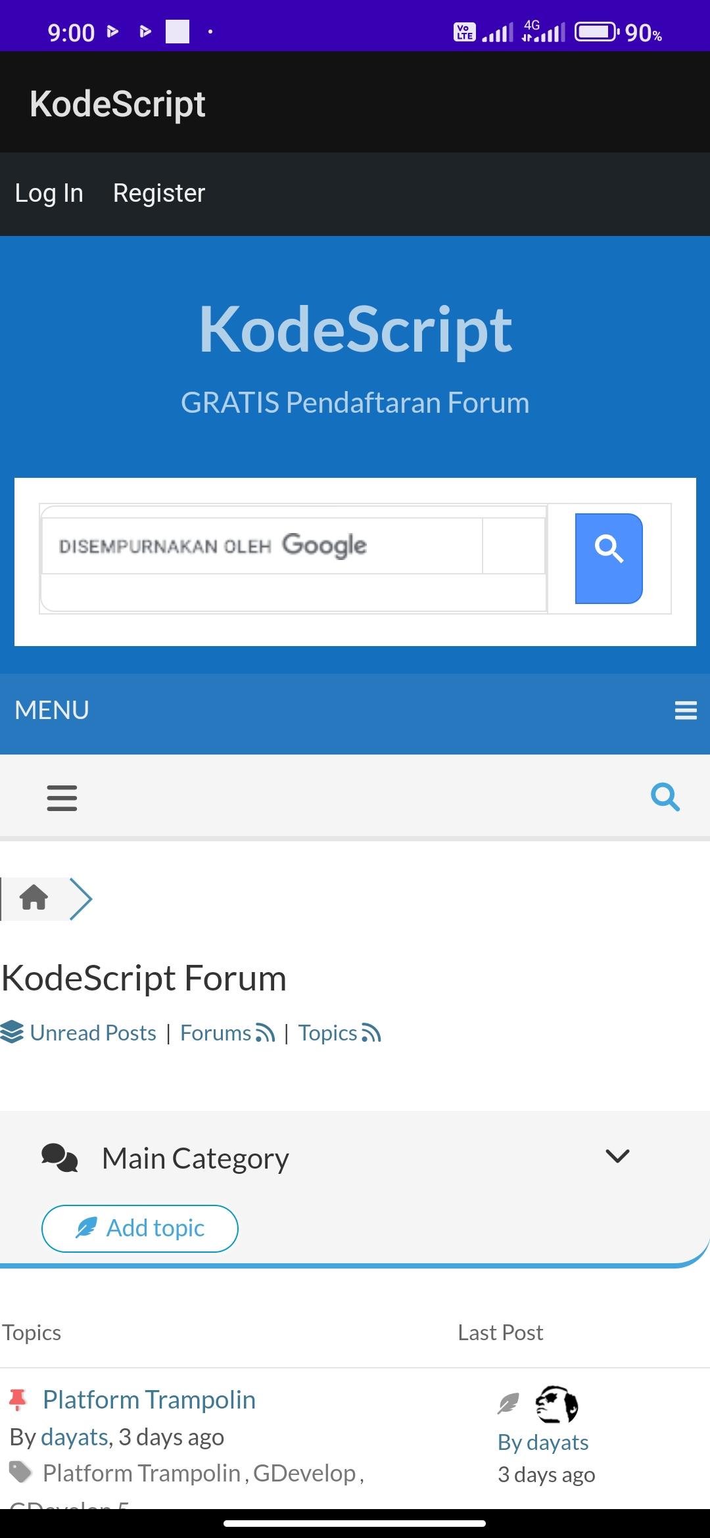The width and height of the screenshot is (710, 1538).
Task: Open the Log In link
Action: 49,193
